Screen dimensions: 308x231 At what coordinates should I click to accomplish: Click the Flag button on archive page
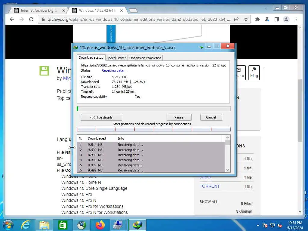tap(254, 73)
